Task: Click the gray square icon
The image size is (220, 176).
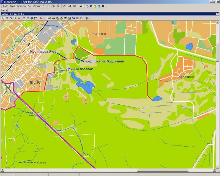Action: pos(77,18)
